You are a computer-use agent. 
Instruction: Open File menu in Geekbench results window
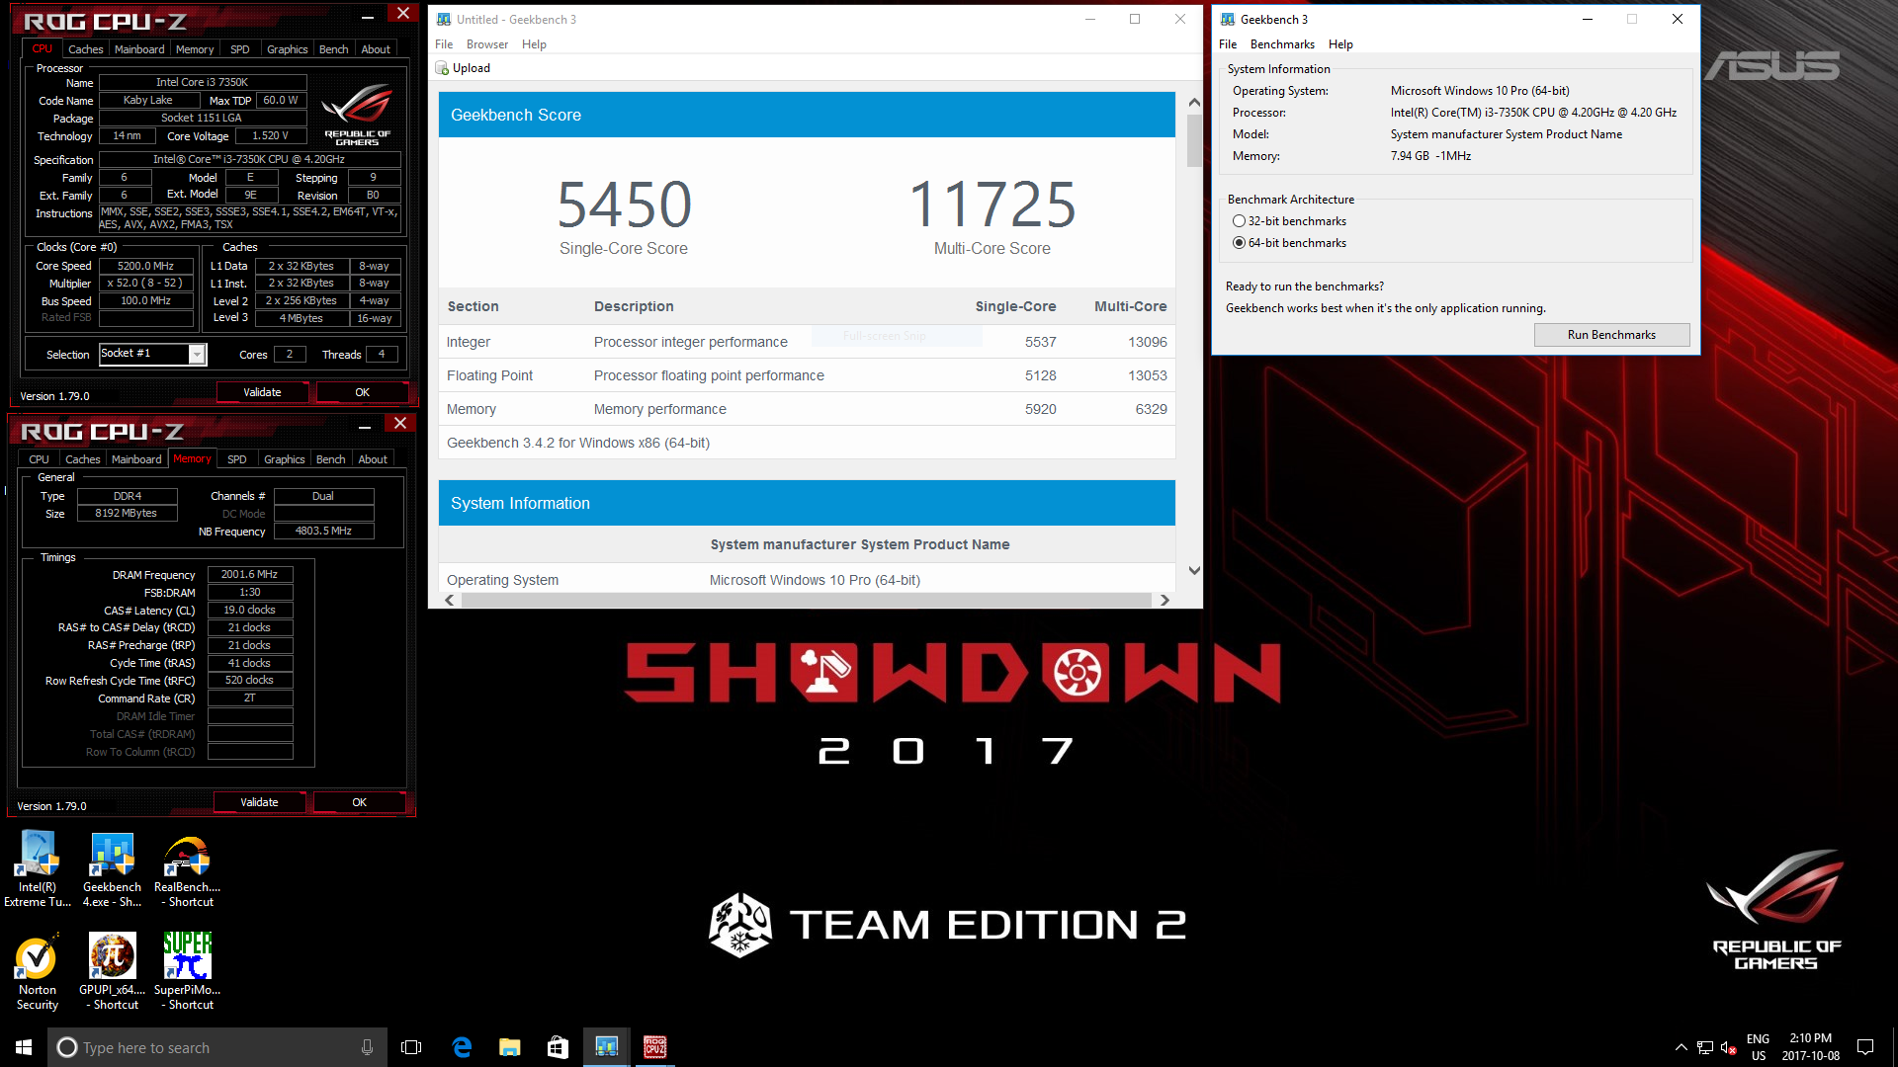(x=444, y=44)
